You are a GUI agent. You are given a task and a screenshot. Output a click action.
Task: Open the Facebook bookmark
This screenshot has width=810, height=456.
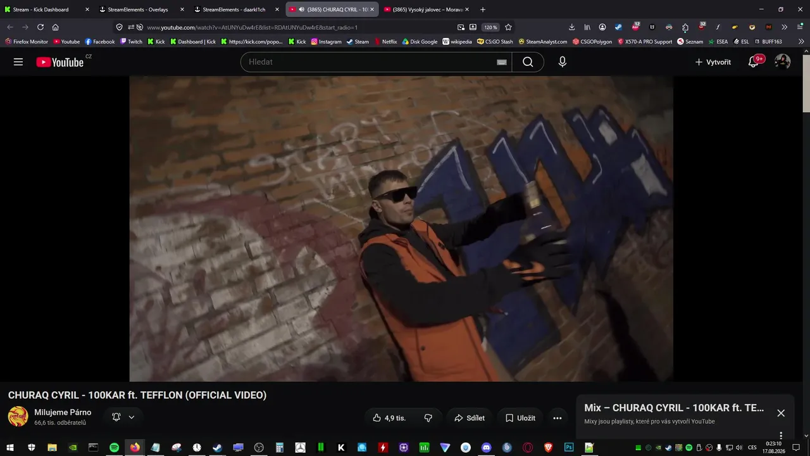(100, 42)
